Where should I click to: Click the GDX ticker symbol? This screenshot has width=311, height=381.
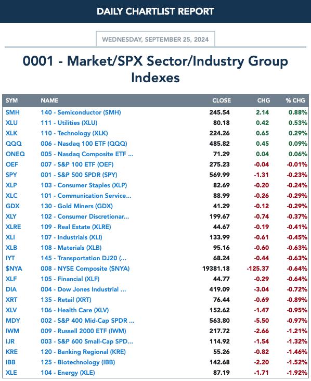point(12,206)
